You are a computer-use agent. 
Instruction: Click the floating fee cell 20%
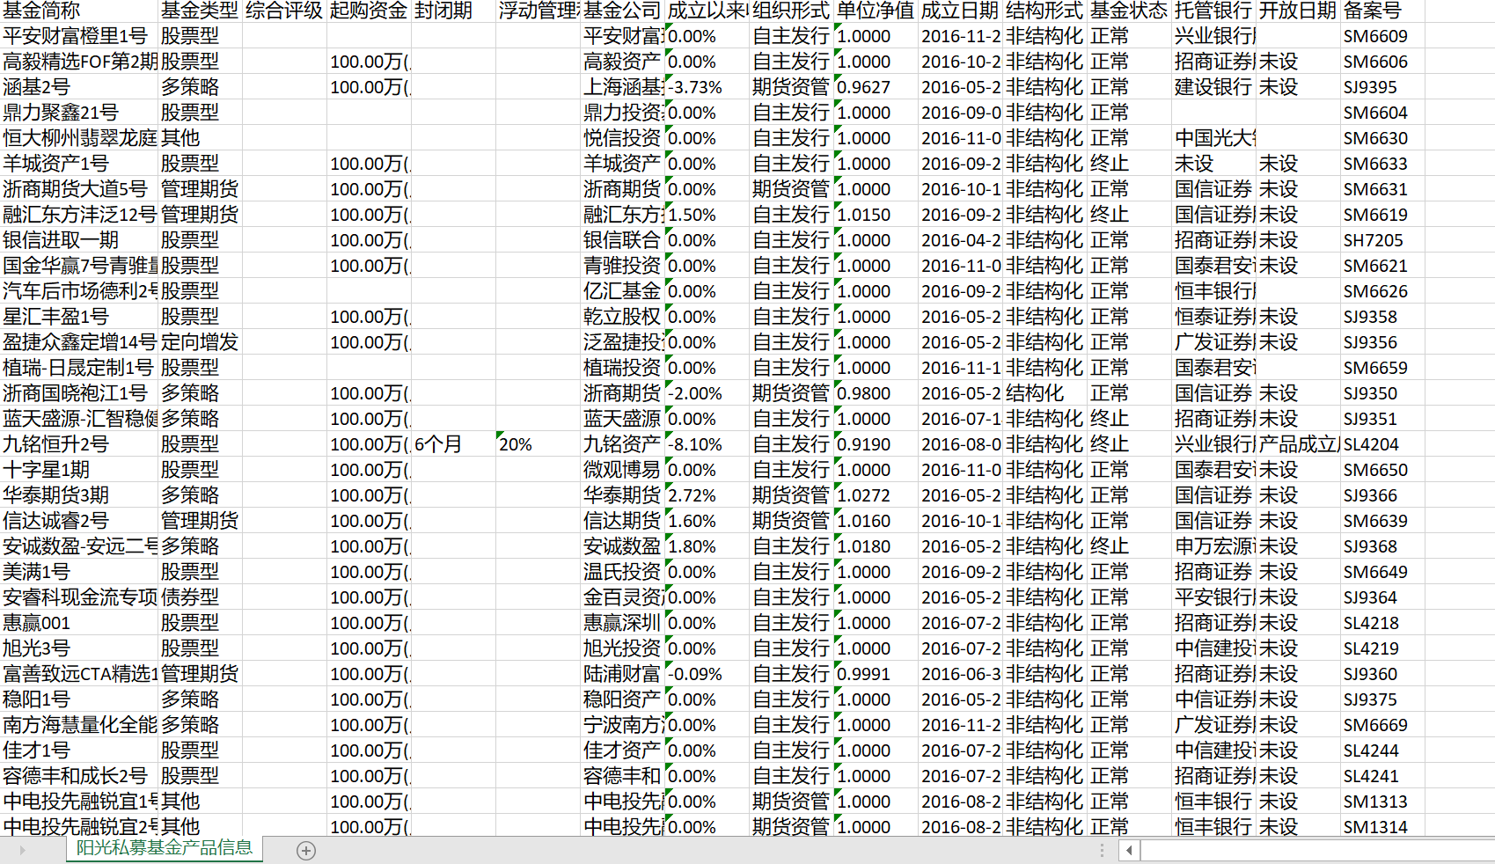516,444
